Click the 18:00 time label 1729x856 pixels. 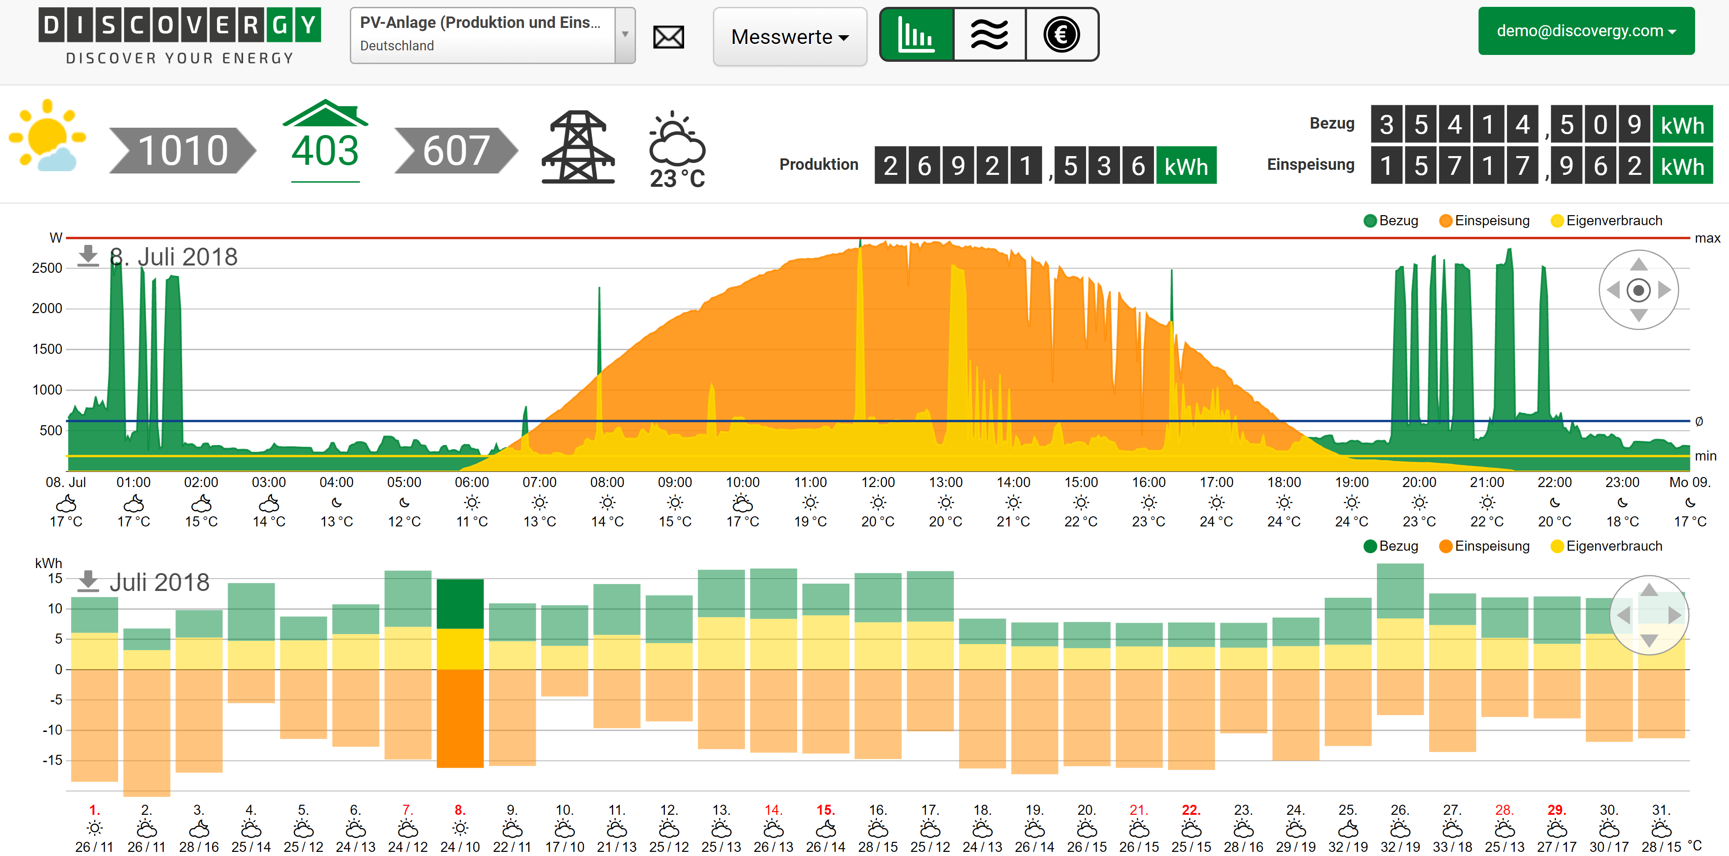(1284, 482)
